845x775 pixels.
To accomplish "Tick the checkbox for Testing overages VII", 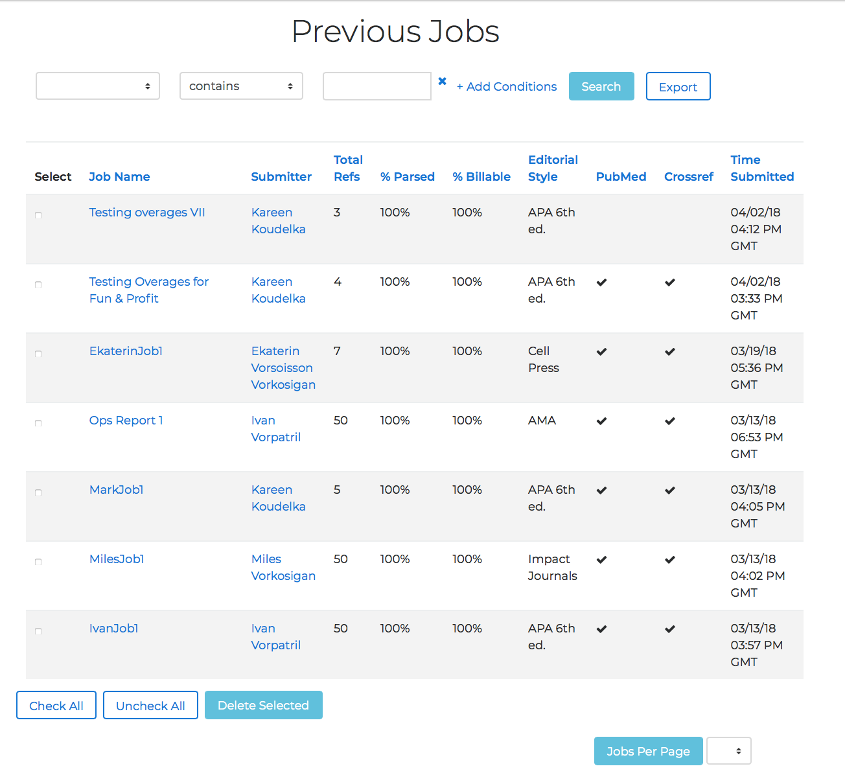I will click(38, 215).
